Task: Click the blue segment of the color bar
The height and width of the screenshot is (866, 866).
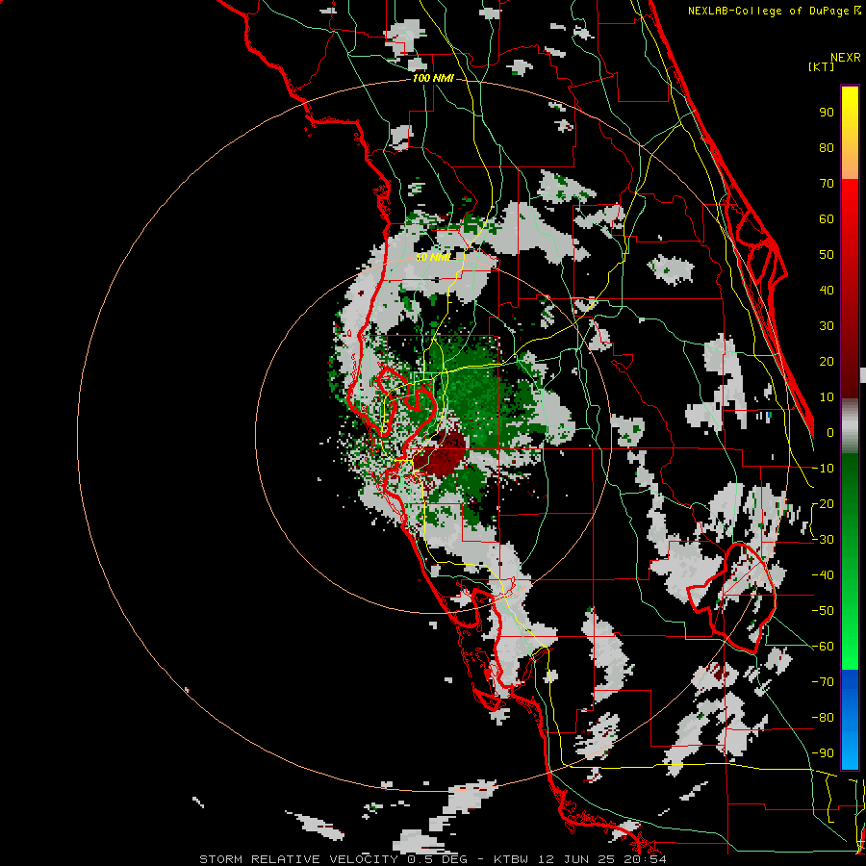Action: (x=850, y=720)
